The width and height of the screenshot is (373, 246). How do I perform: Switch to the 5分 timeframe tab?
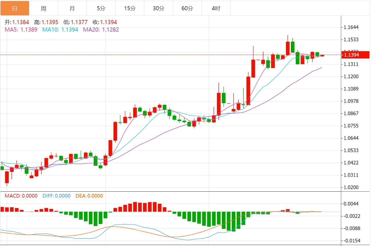coord(101,8)
